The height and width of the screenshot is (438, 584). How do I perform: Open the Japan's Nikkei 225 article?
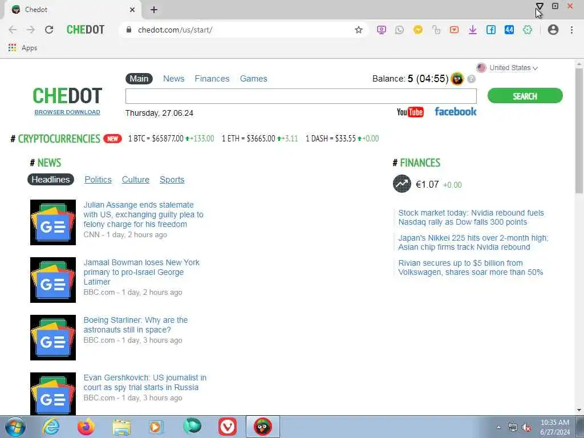(x=473, y=242)
